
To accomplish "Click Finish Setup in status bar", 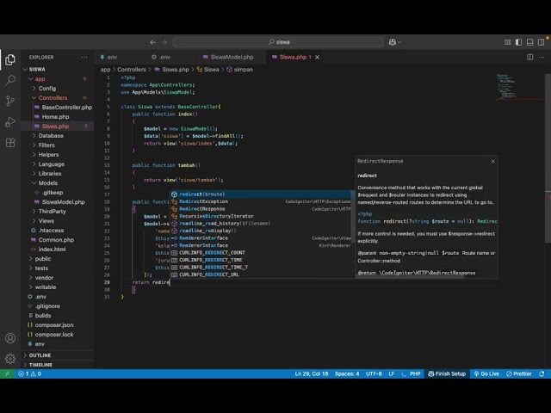I will [447, 373].
